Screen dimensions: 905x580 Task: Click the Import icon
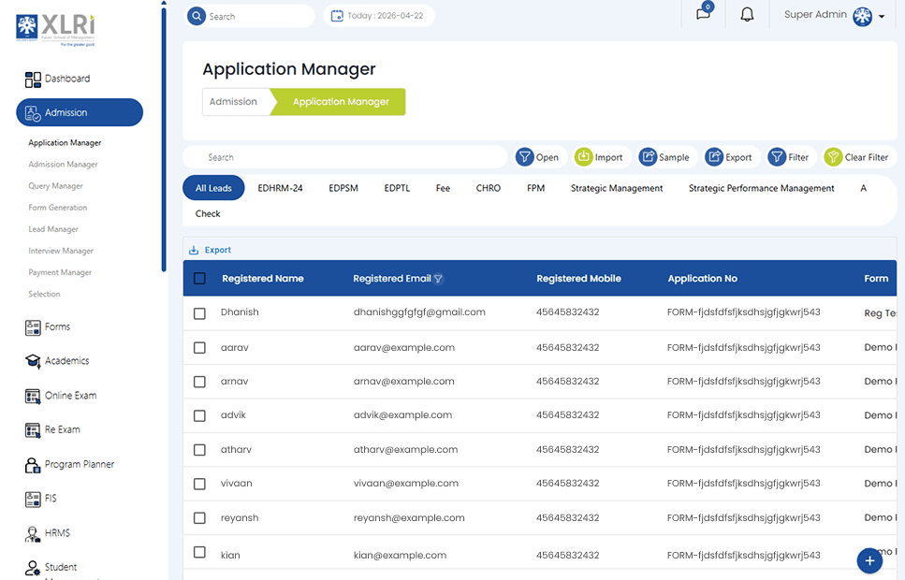pyautogui.click(x=583, y=156)
